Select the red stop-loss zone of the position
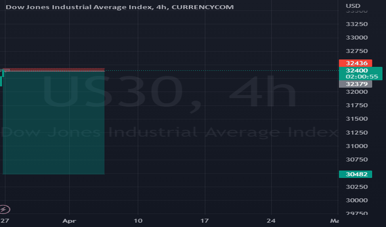The height and width of the screenshot is (227, 386). coord(53,70)
